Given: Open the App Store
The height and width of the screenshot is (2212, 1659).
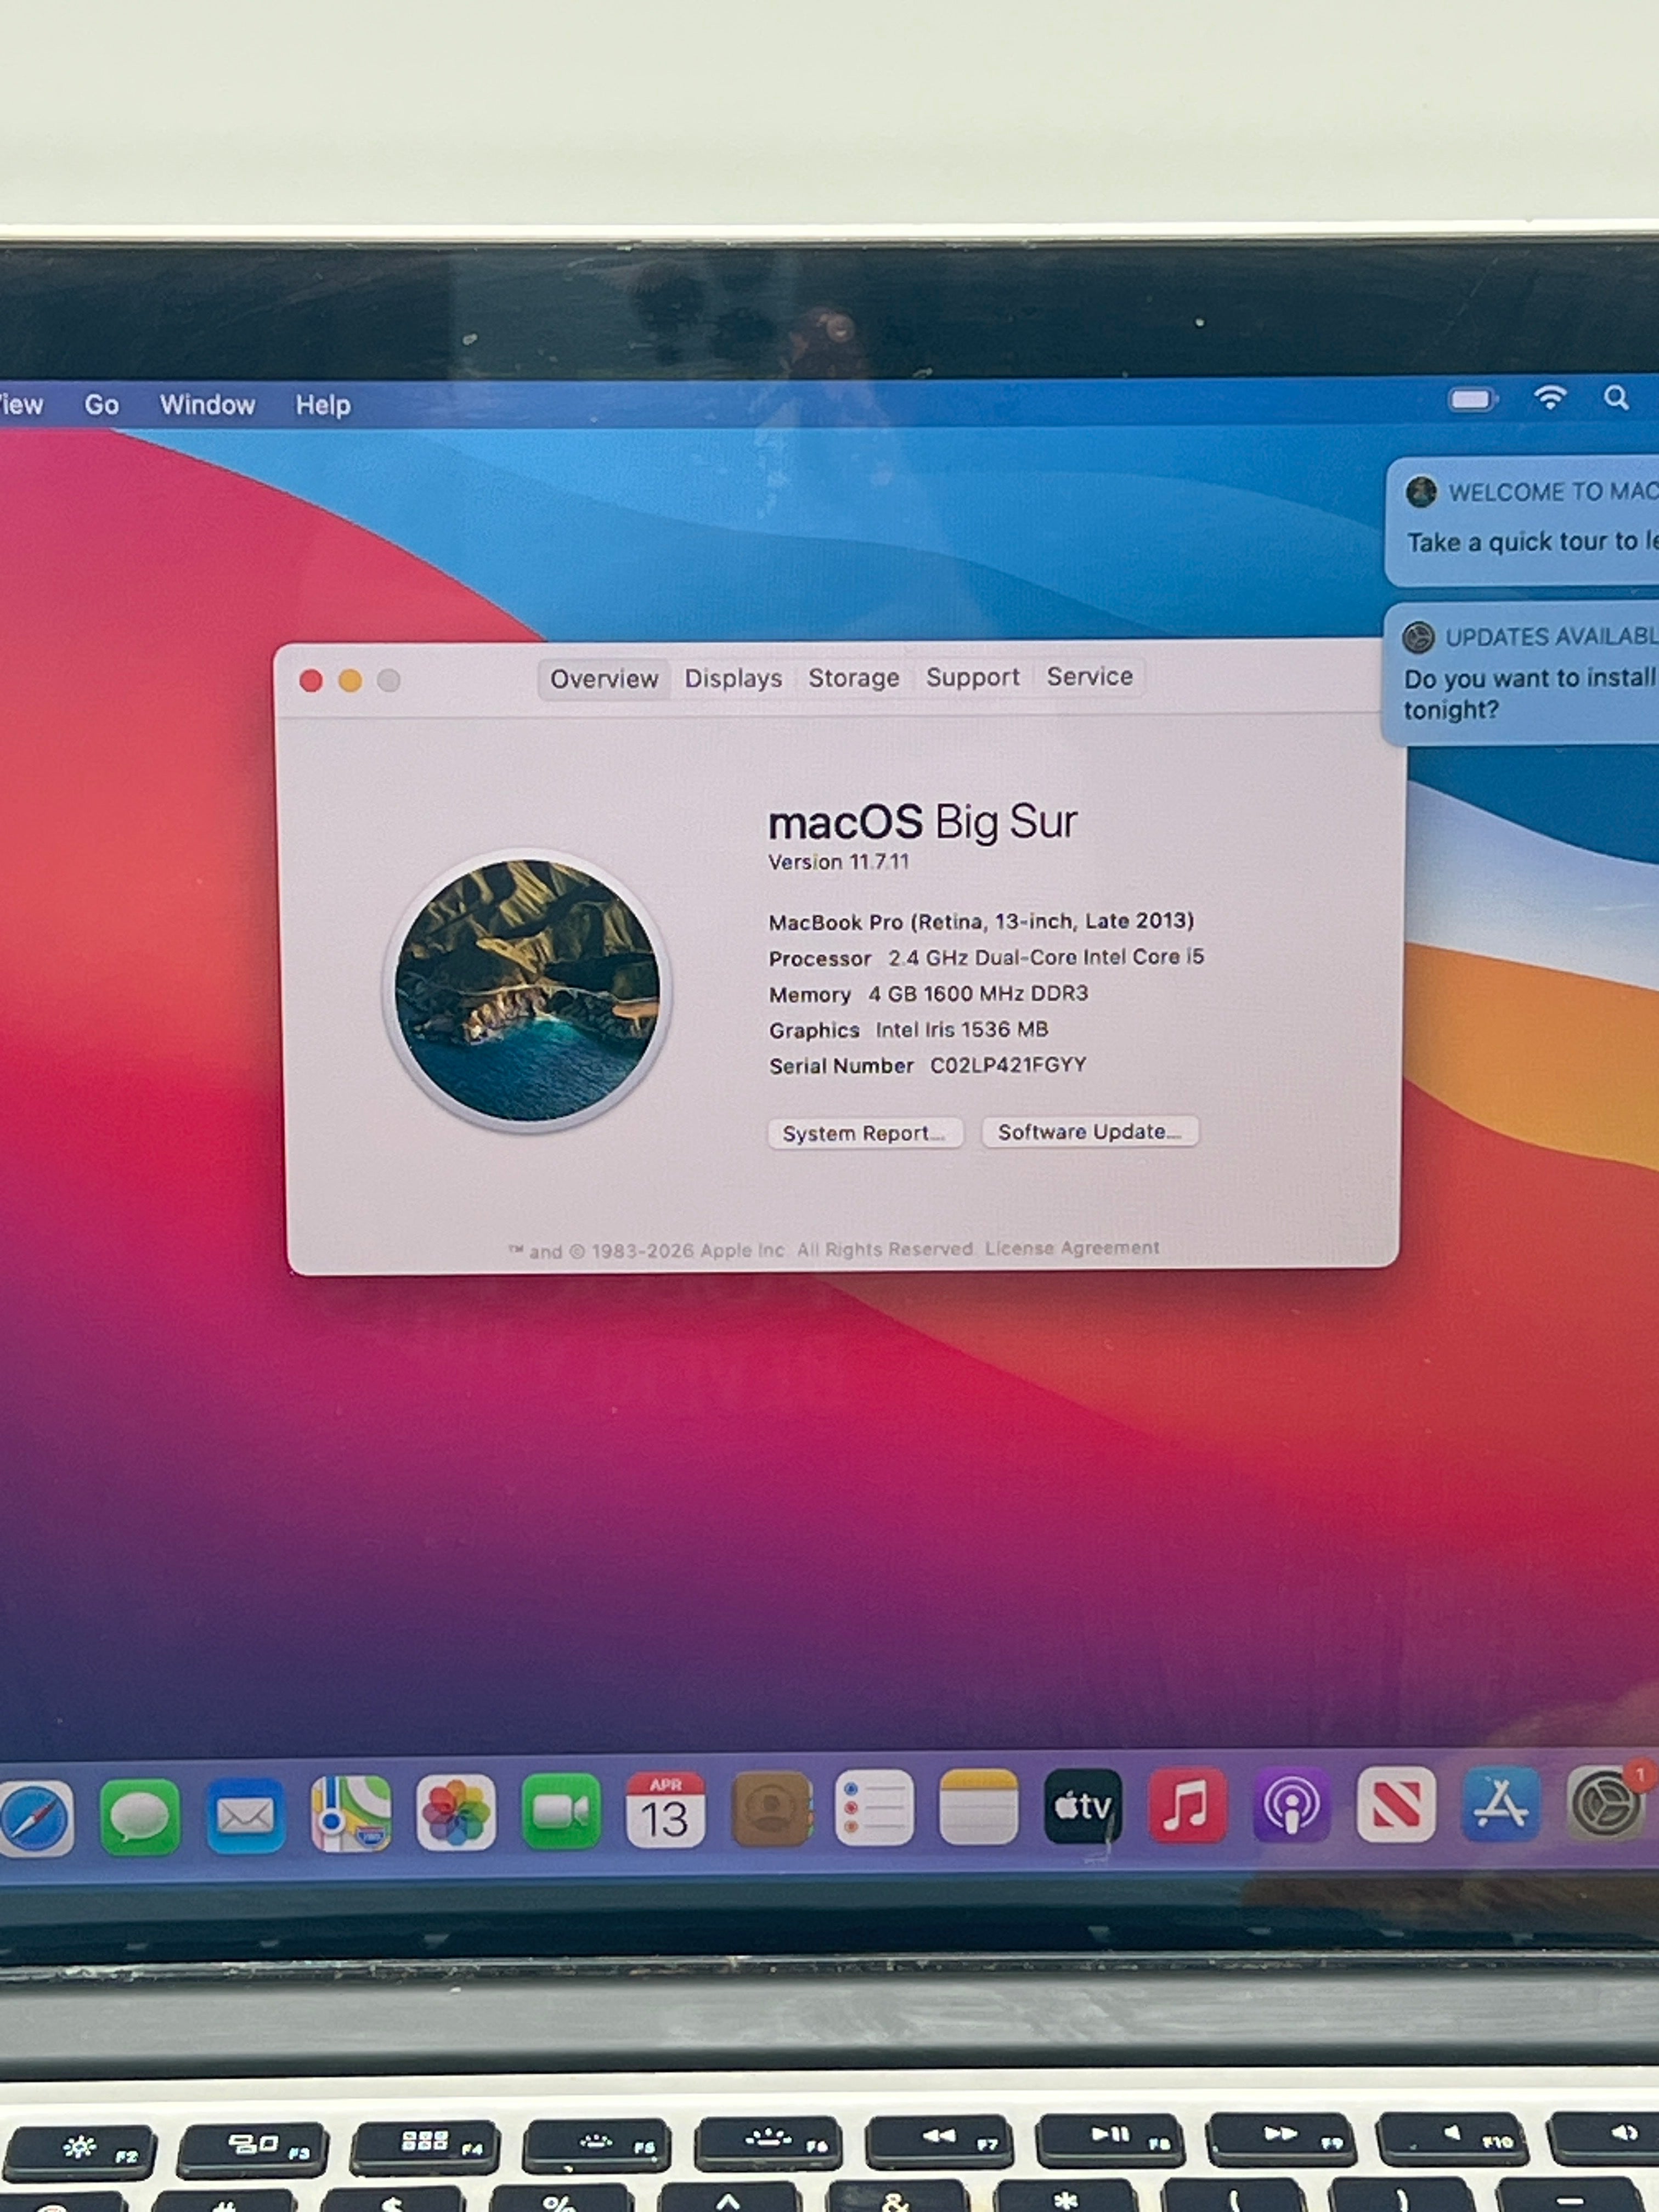Looking at the screenshot, I should (x=1501, y=1803).
